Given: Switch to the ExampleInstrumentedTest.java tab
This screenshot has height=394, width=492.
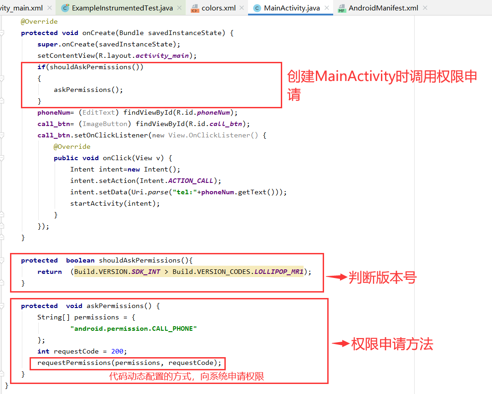Looking at the screenshot, I should [x=122, y=8].
